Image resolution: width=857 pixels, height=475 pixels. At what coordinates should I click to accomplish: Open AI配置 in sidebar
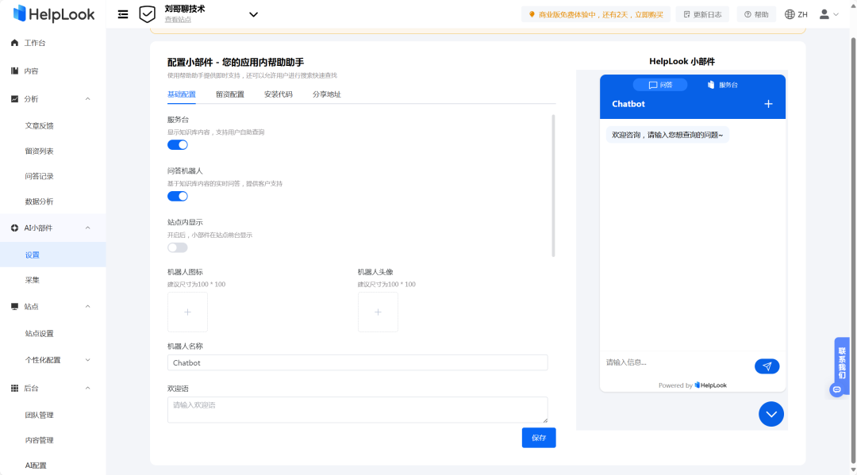[36, 465]
